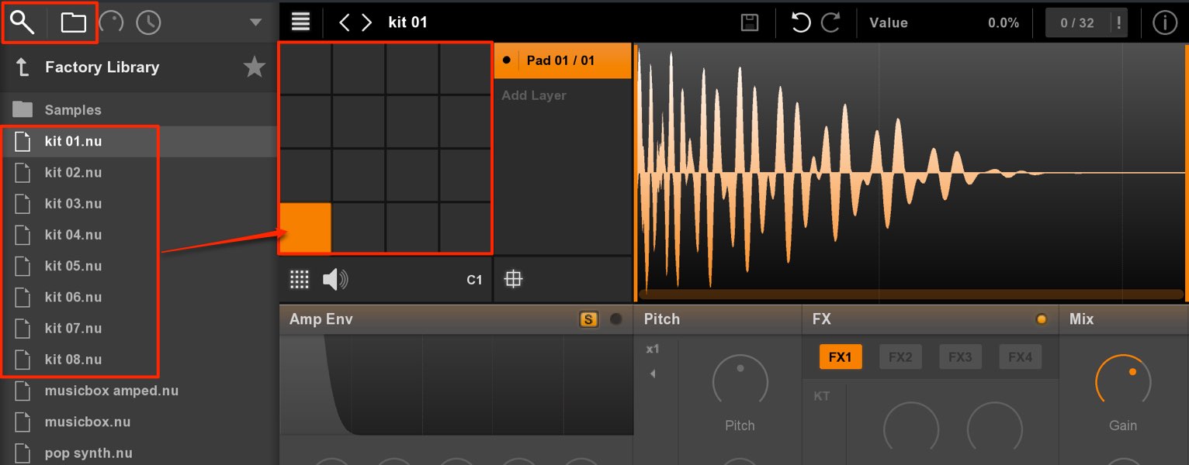Select kit 07.nu file

tap(138, 328)
